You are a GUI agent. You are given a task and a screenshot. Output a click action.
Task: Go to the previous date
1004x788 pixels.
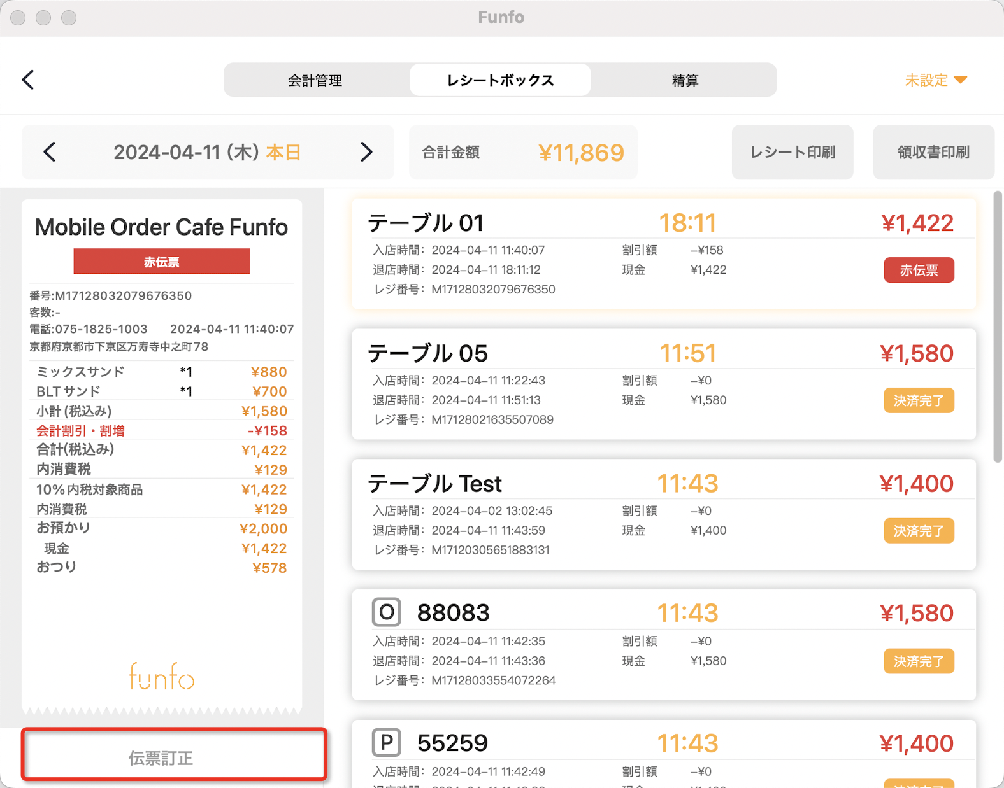click(x=50, y=152)
